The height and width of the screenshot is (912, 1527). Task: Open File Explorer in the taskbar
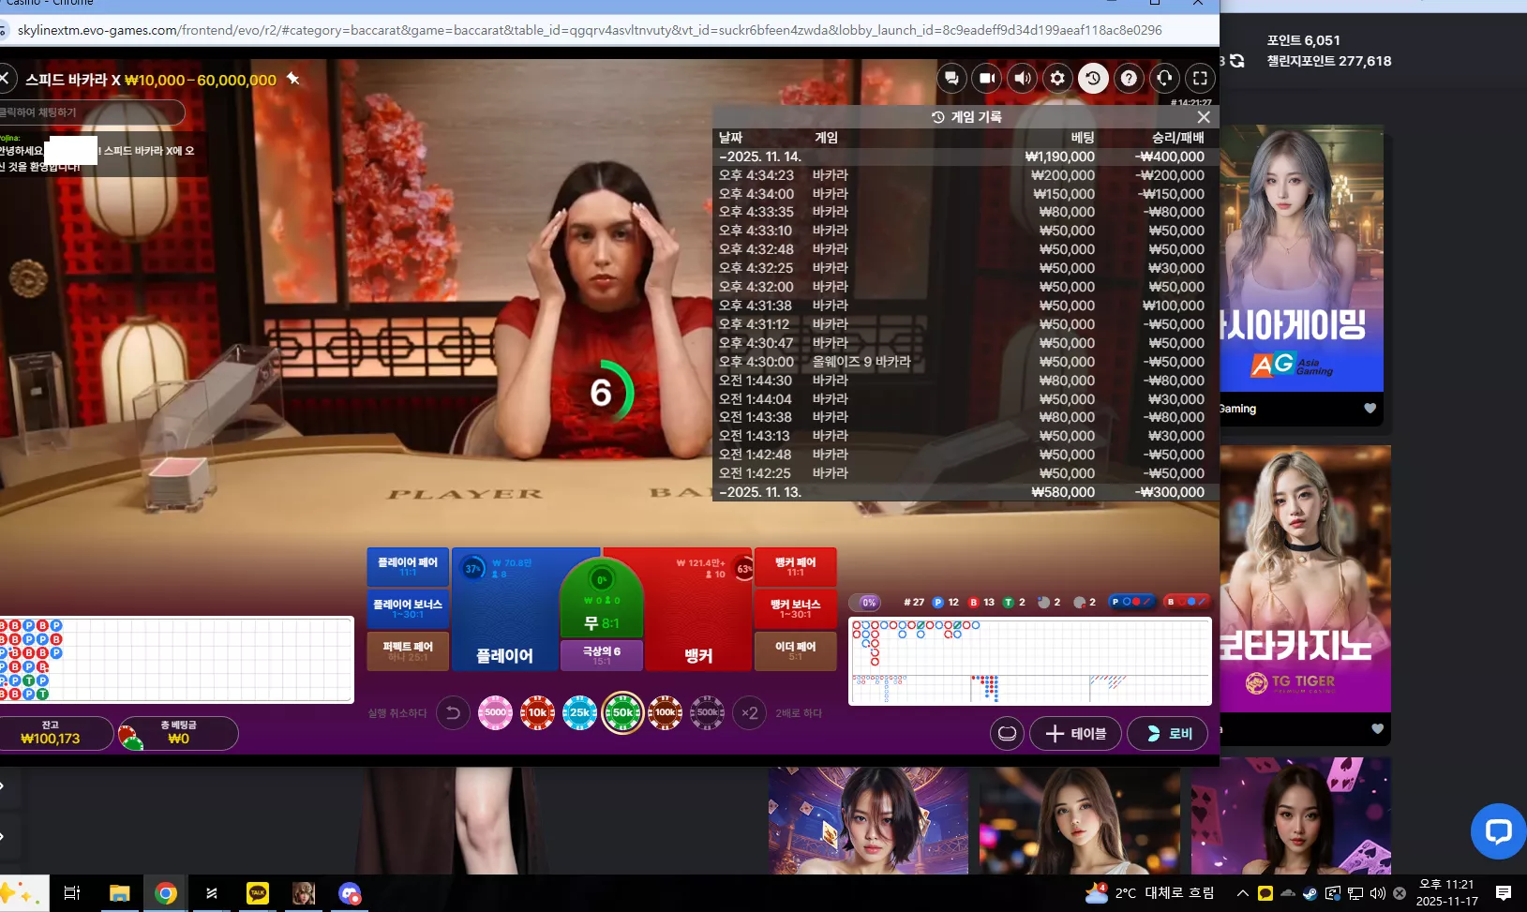pos(120,893)
